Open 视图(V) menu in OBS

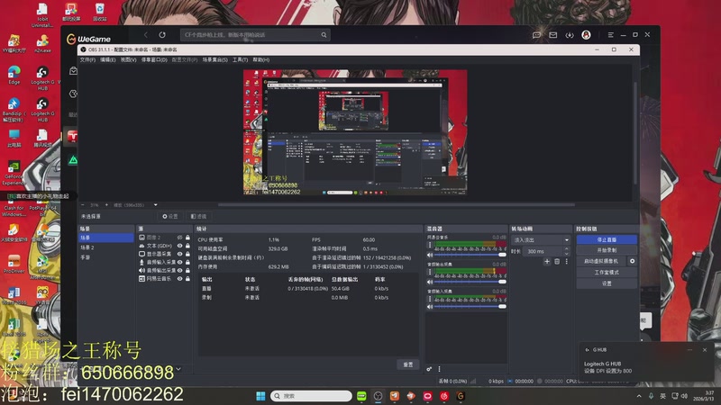point(128,59)
